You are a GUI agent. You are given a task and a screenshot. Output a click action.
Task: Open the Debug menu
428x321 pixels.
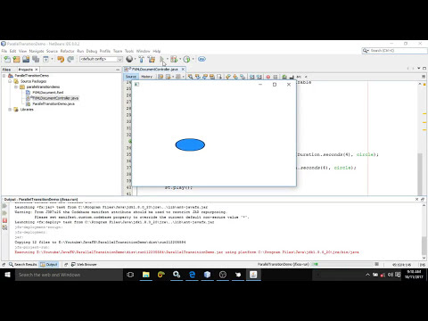[x=92, y=51]
